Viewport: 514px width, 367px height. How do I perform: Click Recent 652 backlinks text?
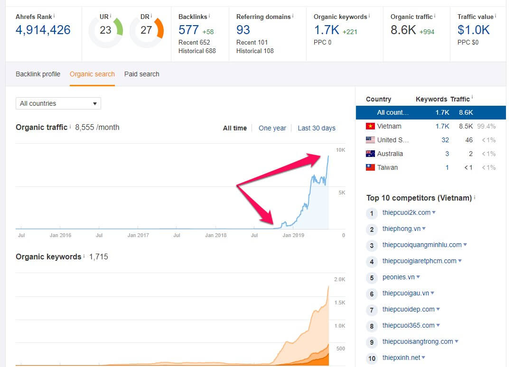click(x=194, y=42)
